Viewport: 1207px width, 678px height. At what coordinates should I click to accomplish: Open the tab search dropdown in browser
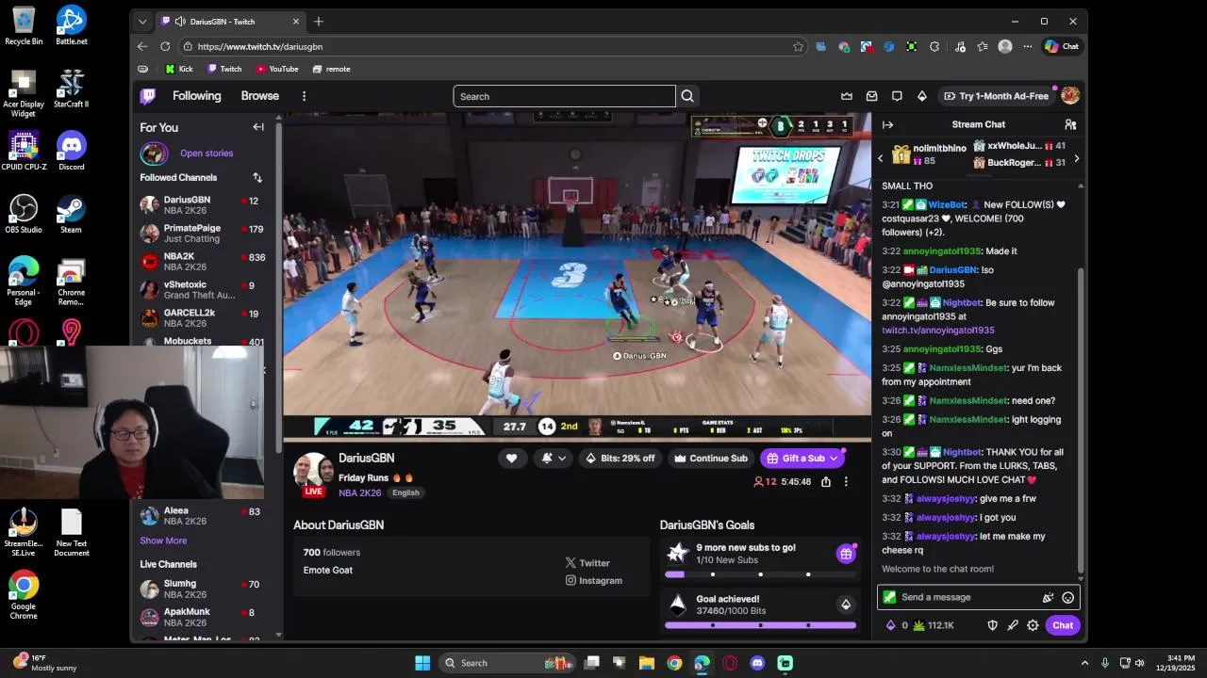click(x=142, y=22)
